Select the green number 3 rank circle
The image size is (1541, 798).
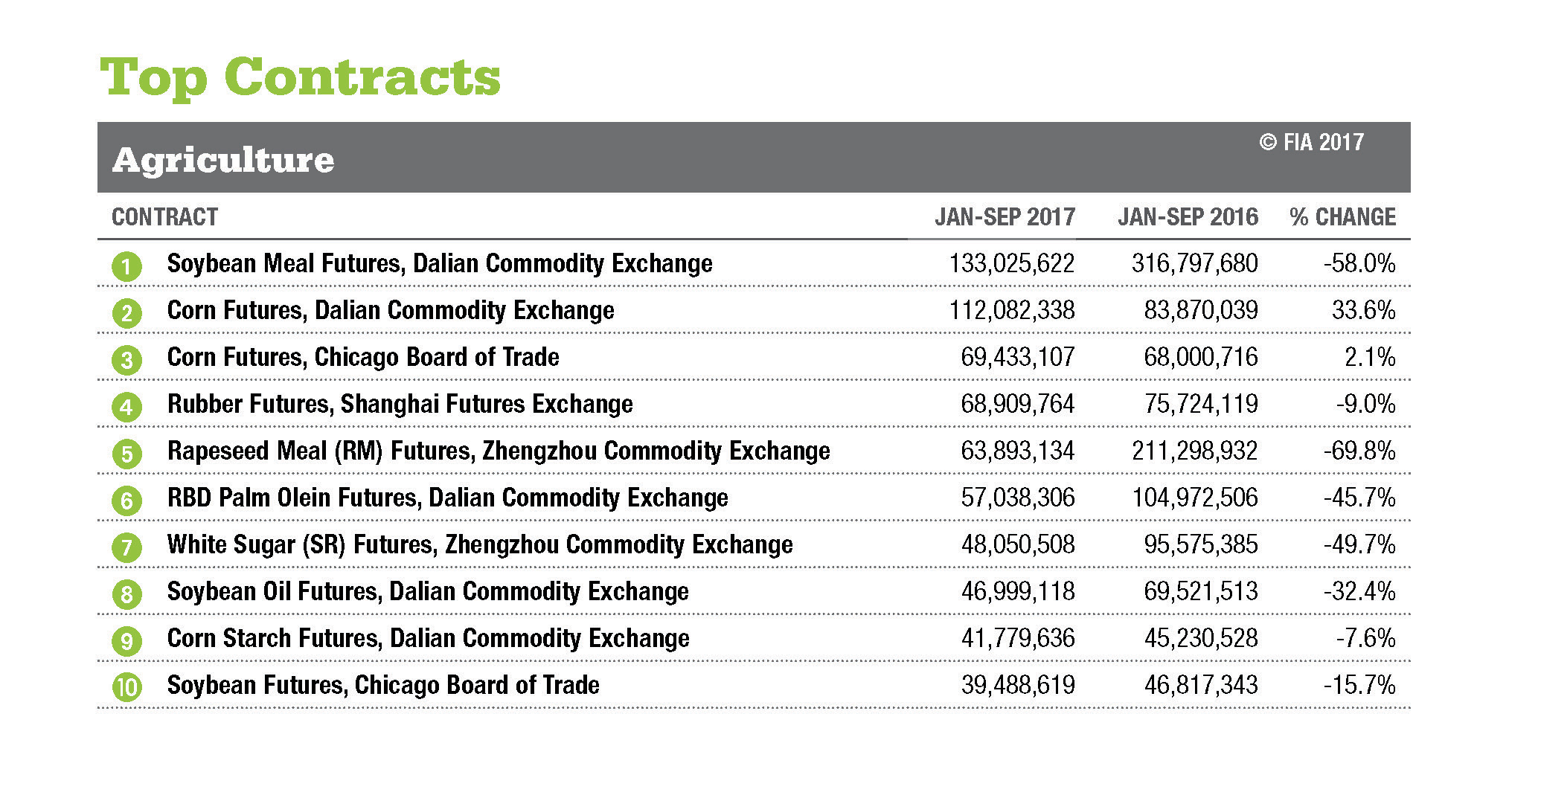(126, 360)
